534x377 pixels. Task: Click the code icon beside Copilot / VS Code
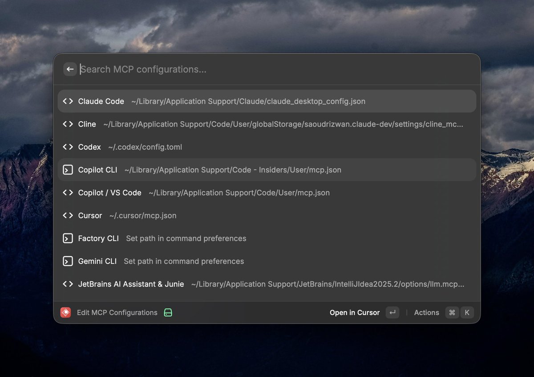click(x=68, y=193)
